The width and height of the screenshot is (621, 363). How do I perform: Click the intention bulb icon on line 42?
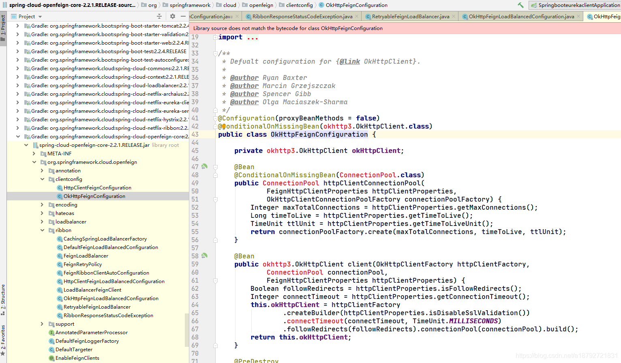223,126
